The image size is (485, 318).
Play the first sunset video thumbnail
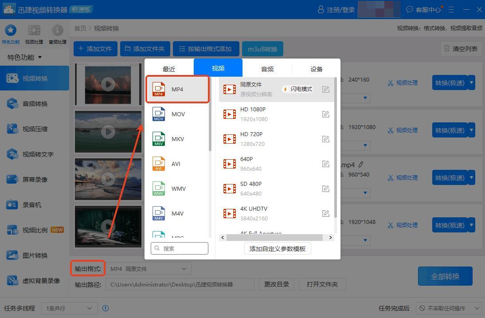click(x=108, y=84)
